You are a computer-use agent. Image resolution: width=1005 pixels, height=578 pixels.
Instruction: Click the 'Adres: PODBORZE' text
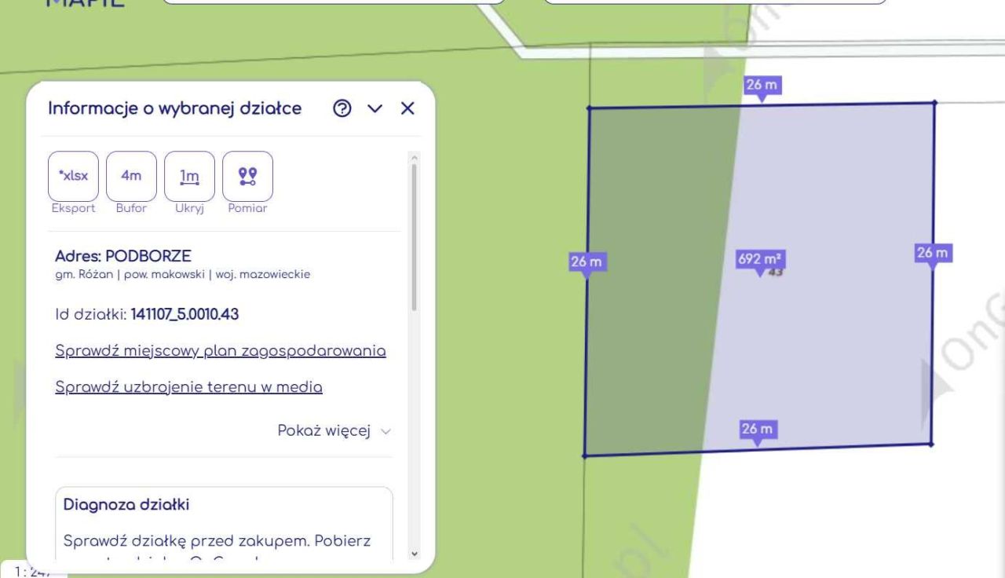pos(123,256)
